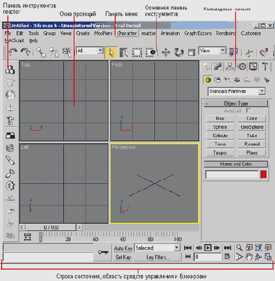Click the Zoom magnifier viewport control
This screenshot has width=275, height=281.
[239, 247]
